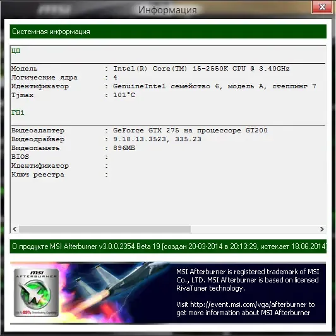Click the Ключ реестра label

click(38, 175)
